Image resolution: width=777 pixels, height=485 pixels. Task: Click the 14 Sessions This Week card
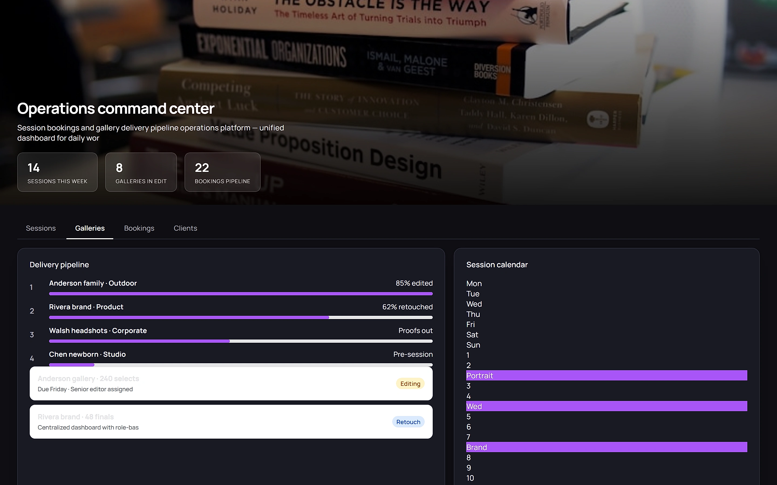(x=57, y=172)
